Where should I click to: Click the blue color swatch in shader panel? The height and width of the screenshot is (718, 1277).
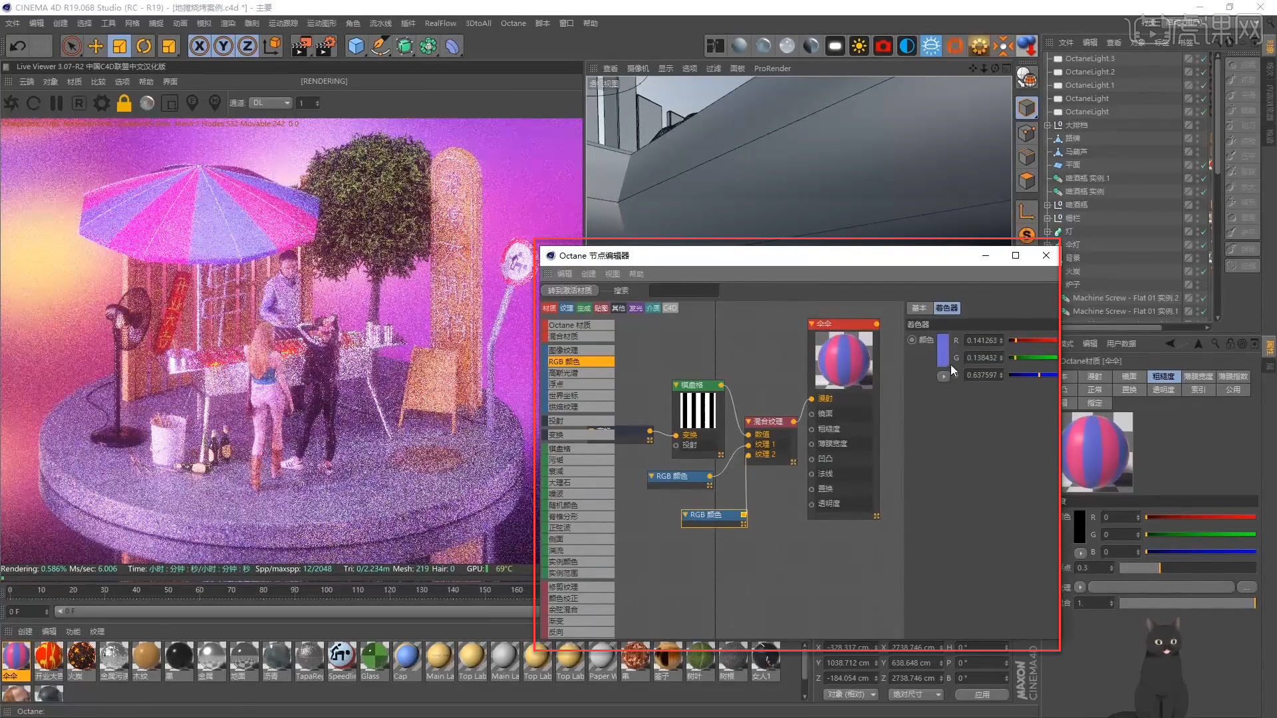pyautogui.click(x=943, y=351)
